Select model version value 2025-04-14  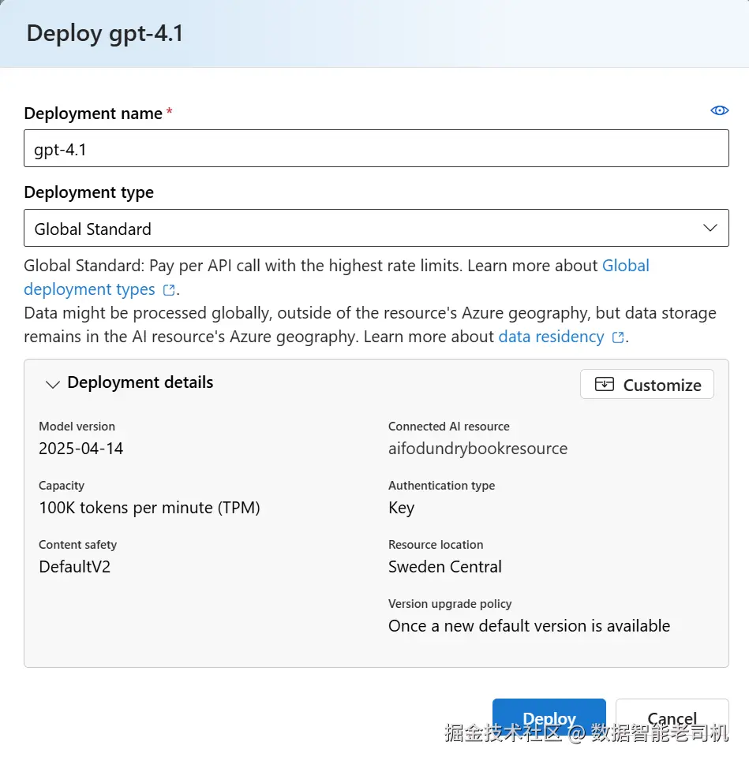pos(81,449)
